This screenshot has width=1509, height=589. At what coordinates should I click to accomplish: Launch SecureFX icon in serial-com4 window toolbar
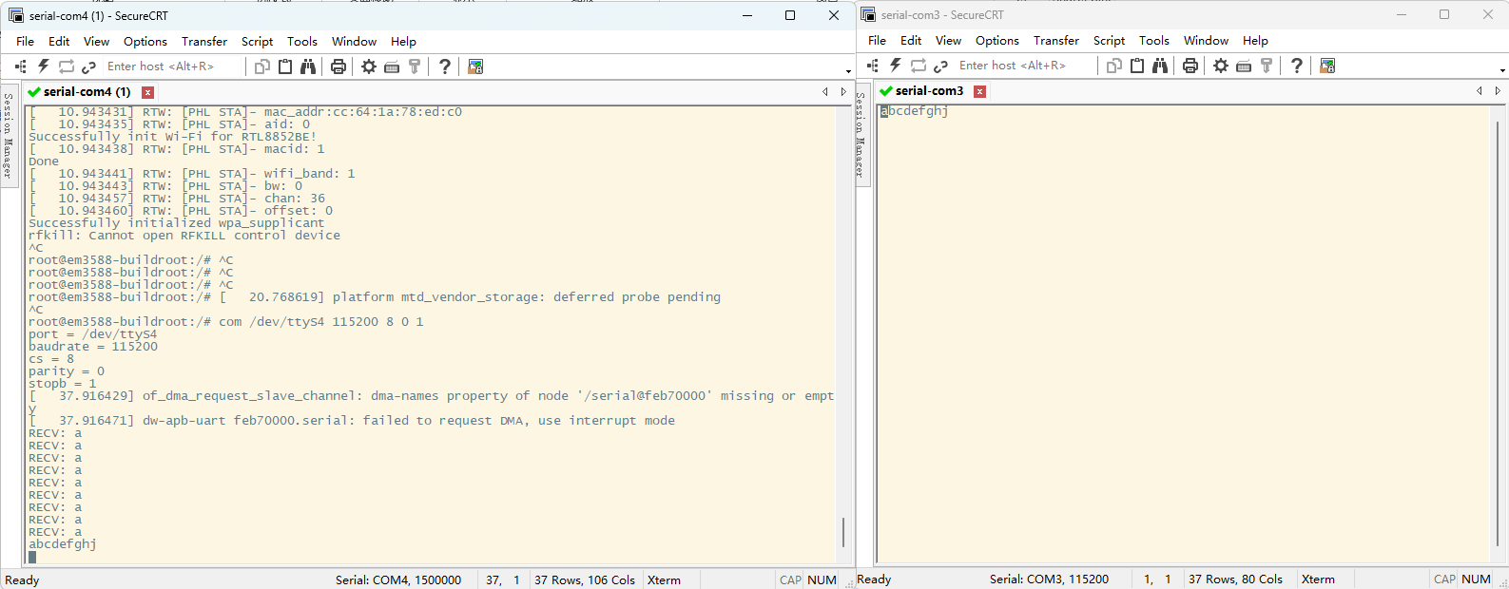(x=475, y=66)
